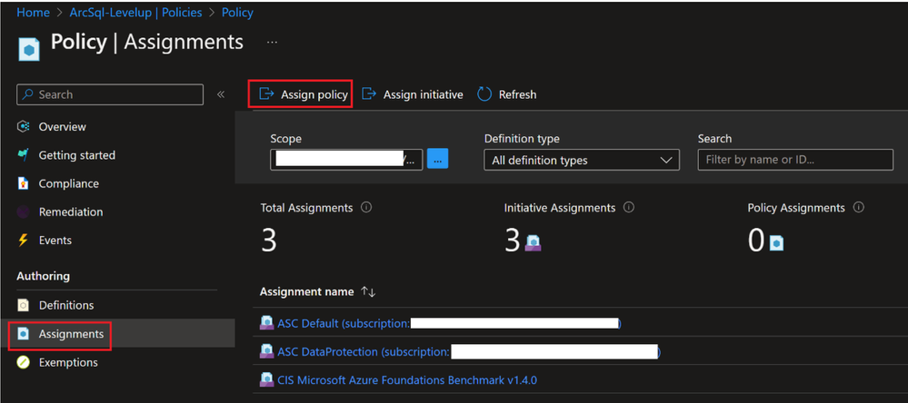Click the Scope text field
This screenshot has height=403, width=908.
pos(347,160)
